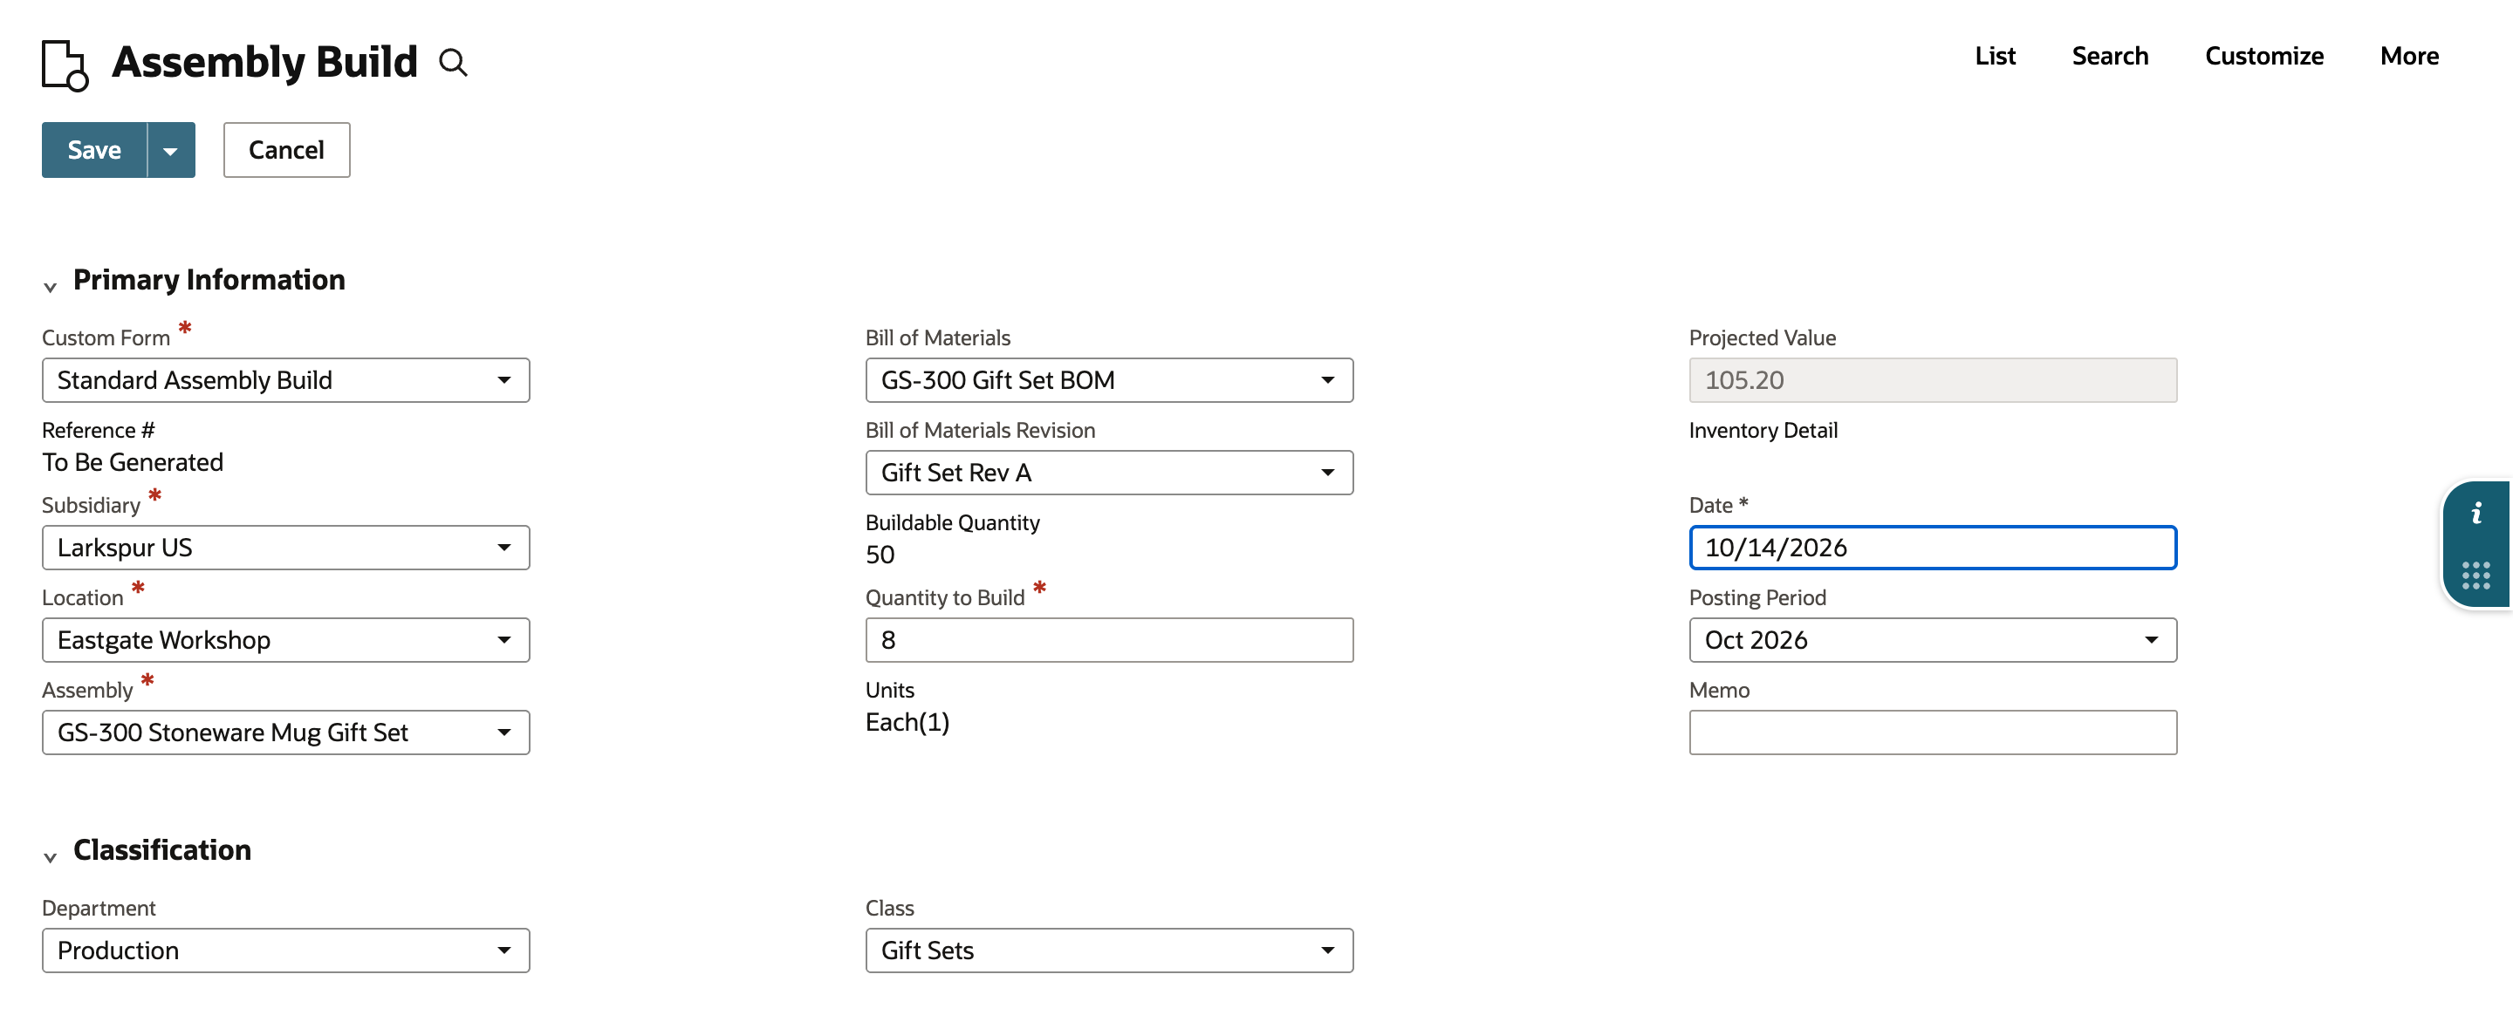Open the Custom Form dropdown
2513x1022 pixels.
pos(286,380)
